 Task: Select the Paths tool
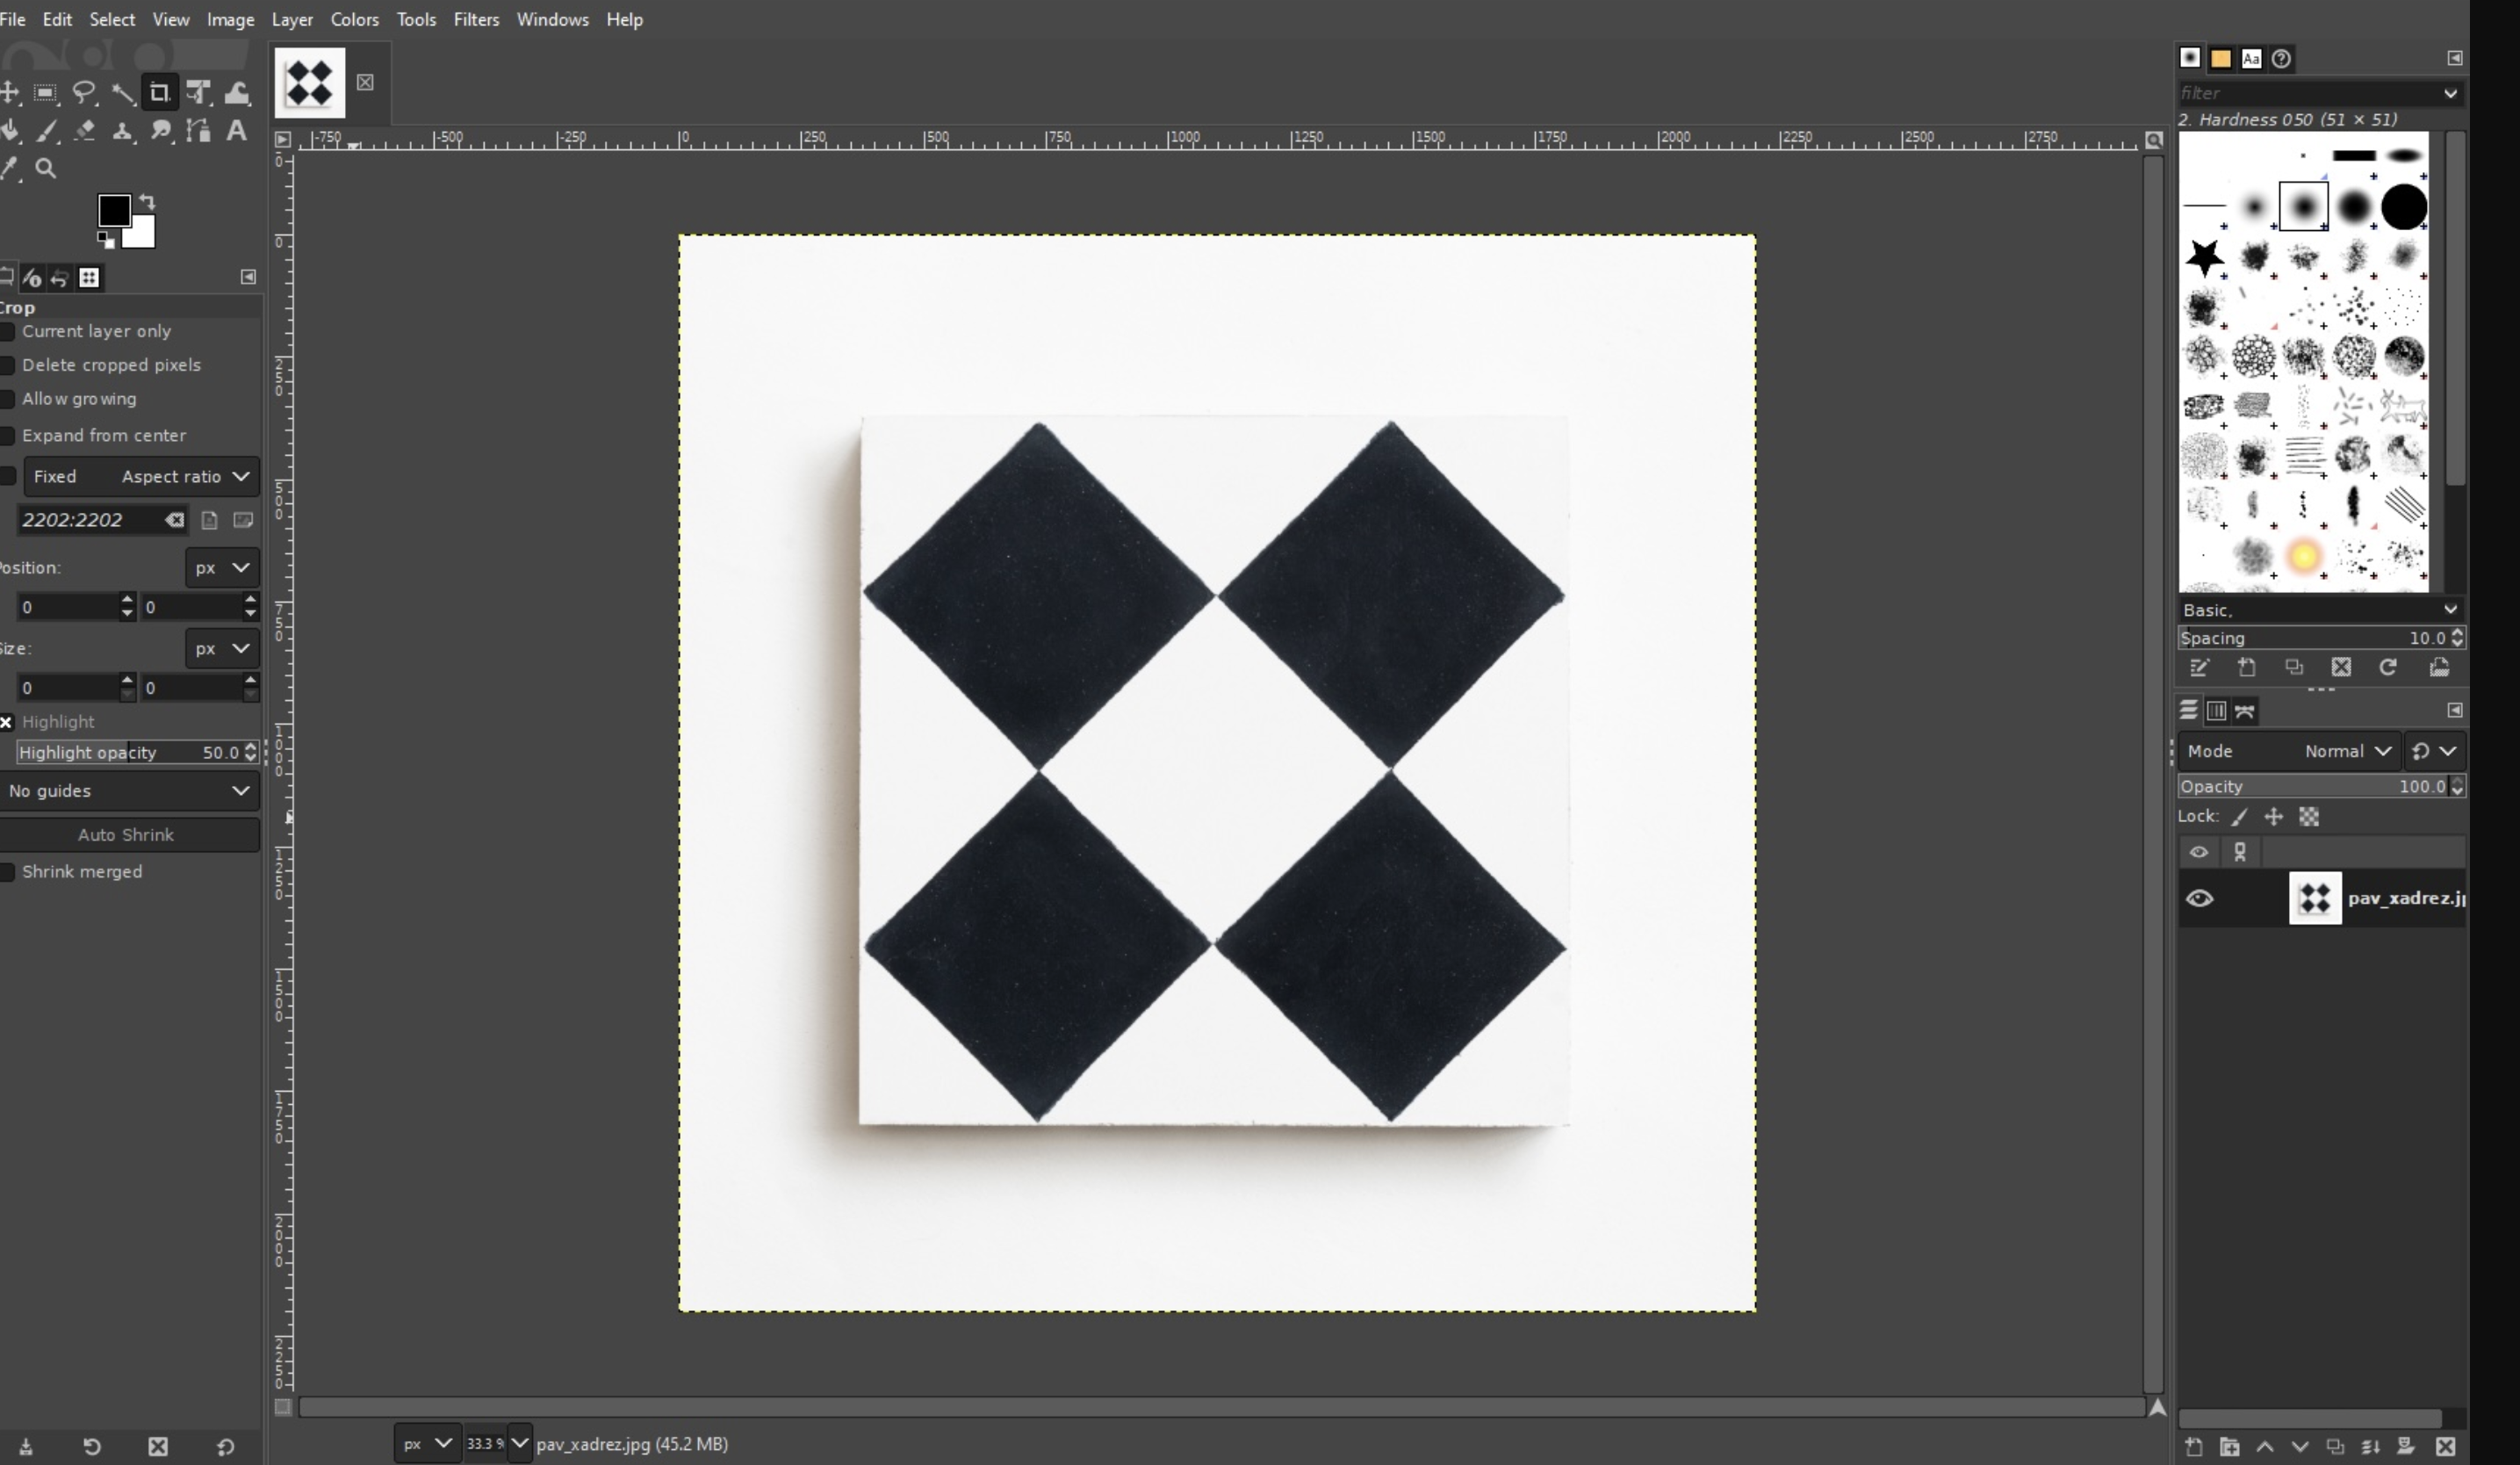point(198,130)
